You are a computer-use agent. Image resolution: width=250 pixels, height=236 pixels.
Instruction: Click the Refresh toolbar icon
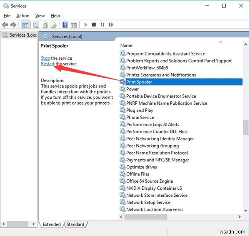(x=45, y=25)
